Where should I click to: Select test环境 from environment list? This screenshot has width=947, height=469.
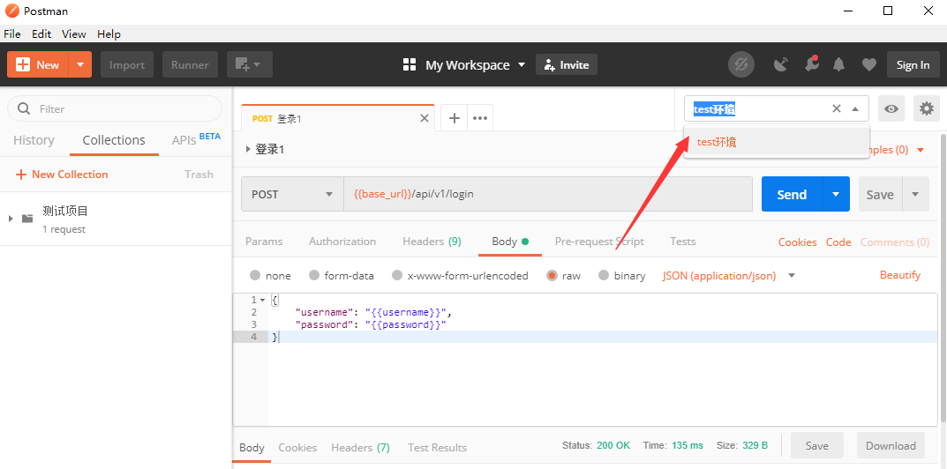[x=776, y=143]
